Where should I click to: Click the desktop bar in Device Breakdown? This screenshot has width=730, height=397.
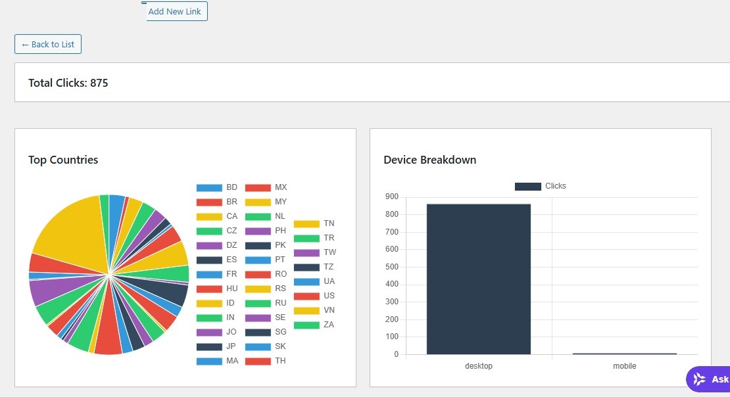click(479, 279)
